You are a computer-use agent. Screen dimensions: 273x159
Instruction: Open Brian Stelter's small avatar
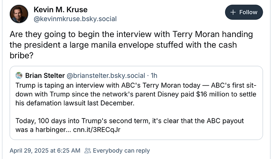click(19, 76)
